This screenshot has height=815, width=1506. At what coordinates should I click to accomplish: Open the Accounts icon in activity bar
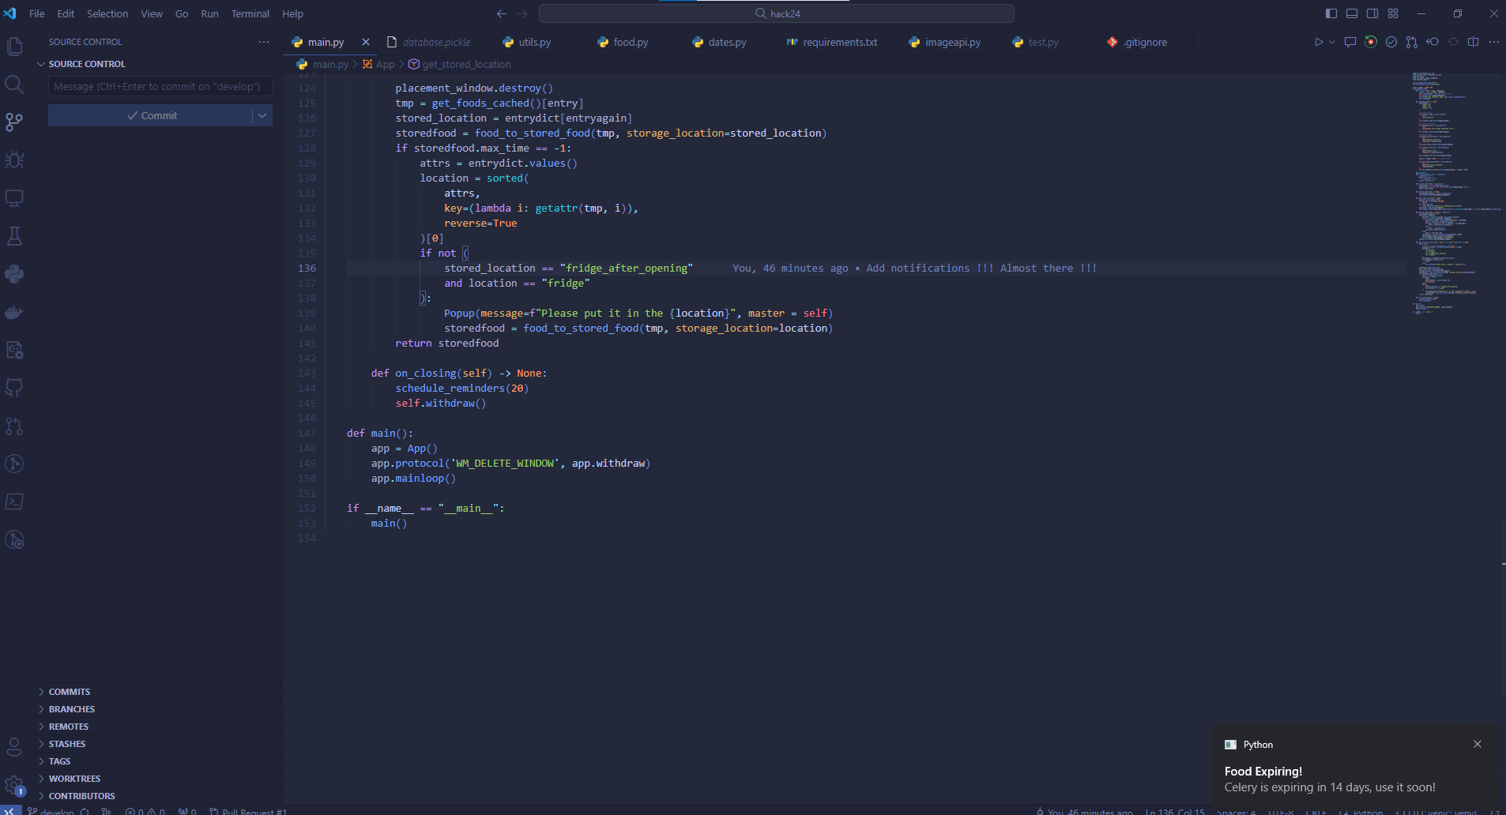click(x=14, y=746)
